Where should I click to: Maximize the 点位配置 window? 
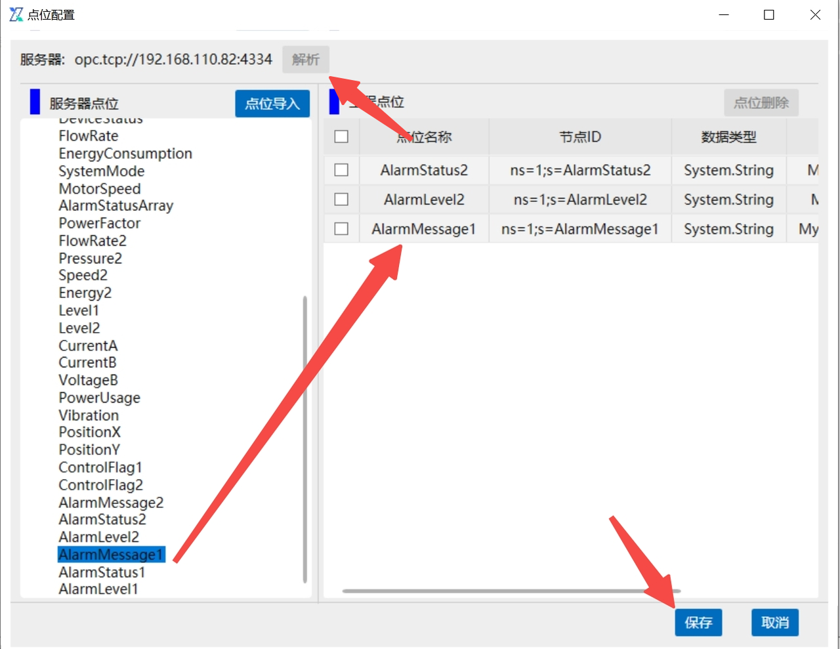point(769,14)
